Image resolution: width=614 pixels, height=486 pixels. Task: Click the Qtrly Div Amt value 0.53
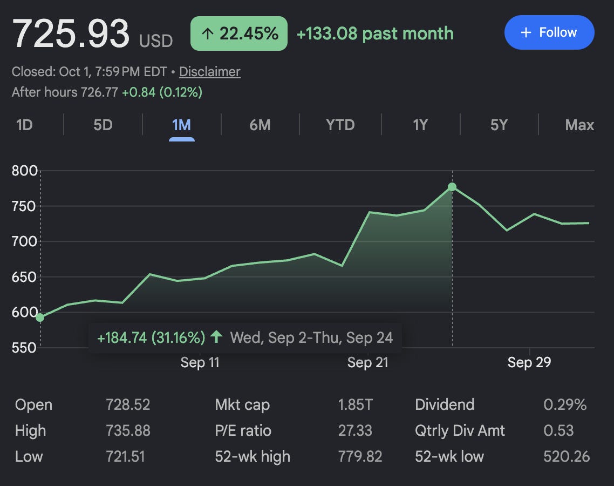(558, 431)
